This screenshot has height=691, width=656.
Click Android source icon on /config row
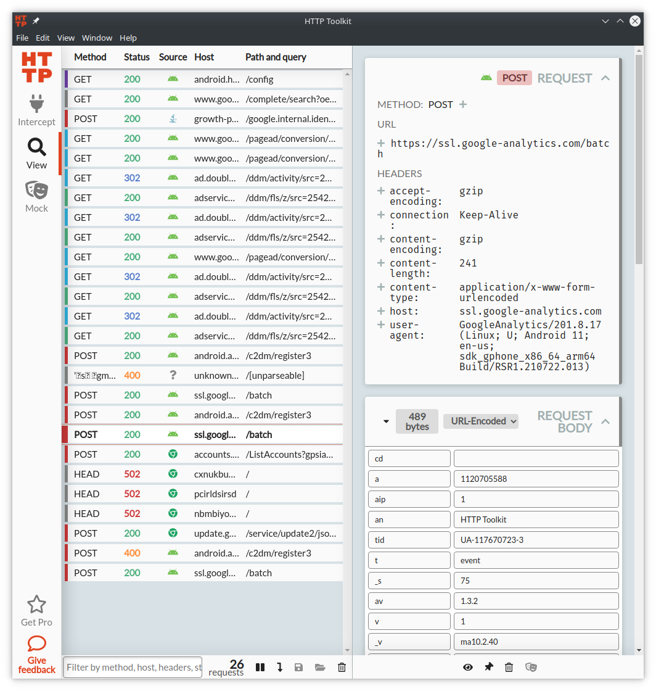pos(173,79)
